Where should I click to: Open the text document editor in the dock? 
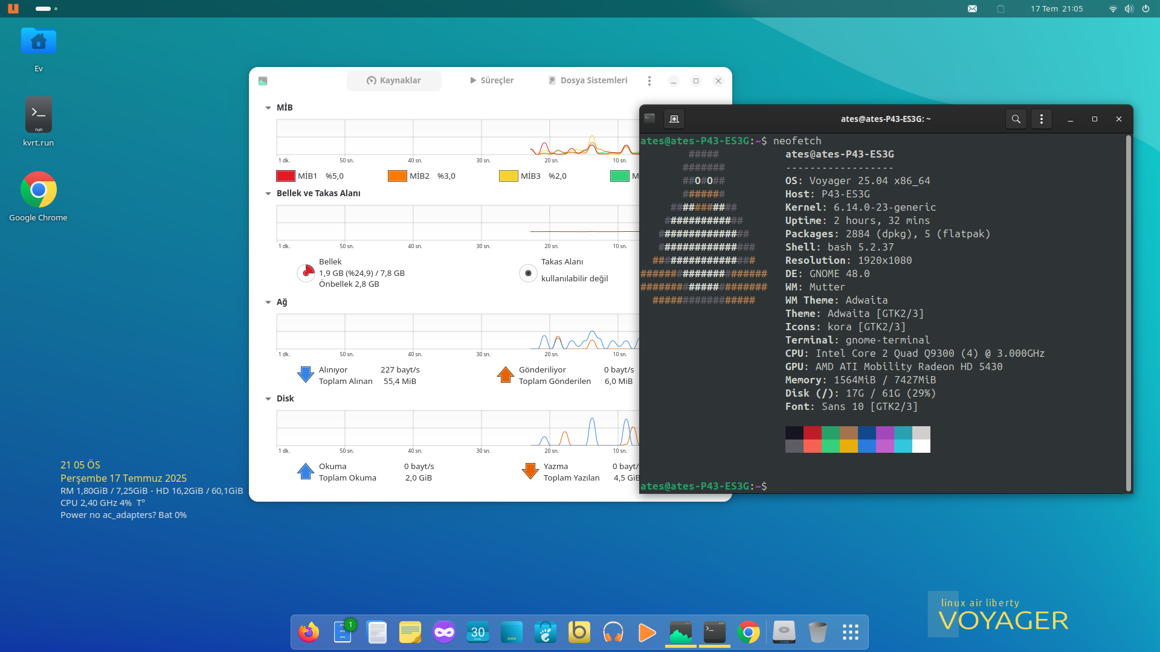pos(377,632)
